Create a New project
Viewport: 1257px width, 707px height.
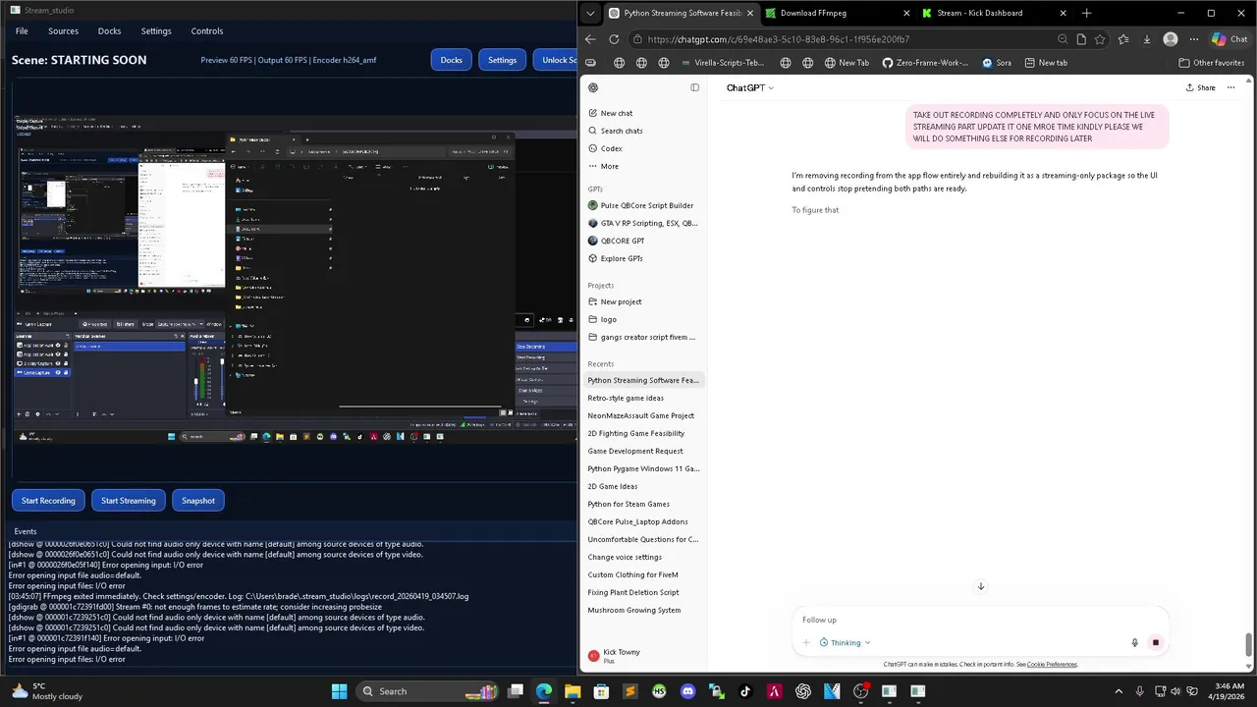click(x=643, y=301)
